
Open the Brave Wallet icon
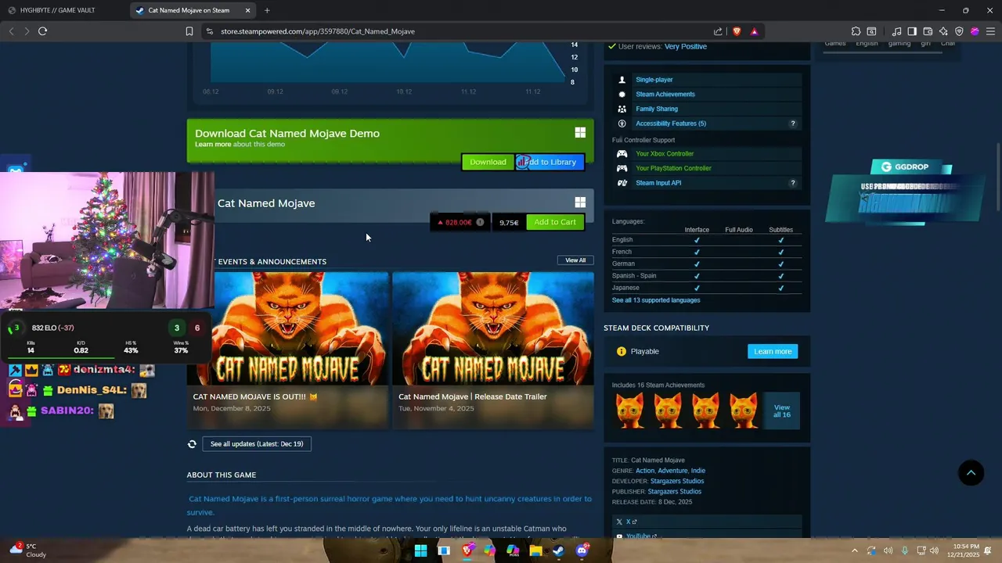coord(928,31)
